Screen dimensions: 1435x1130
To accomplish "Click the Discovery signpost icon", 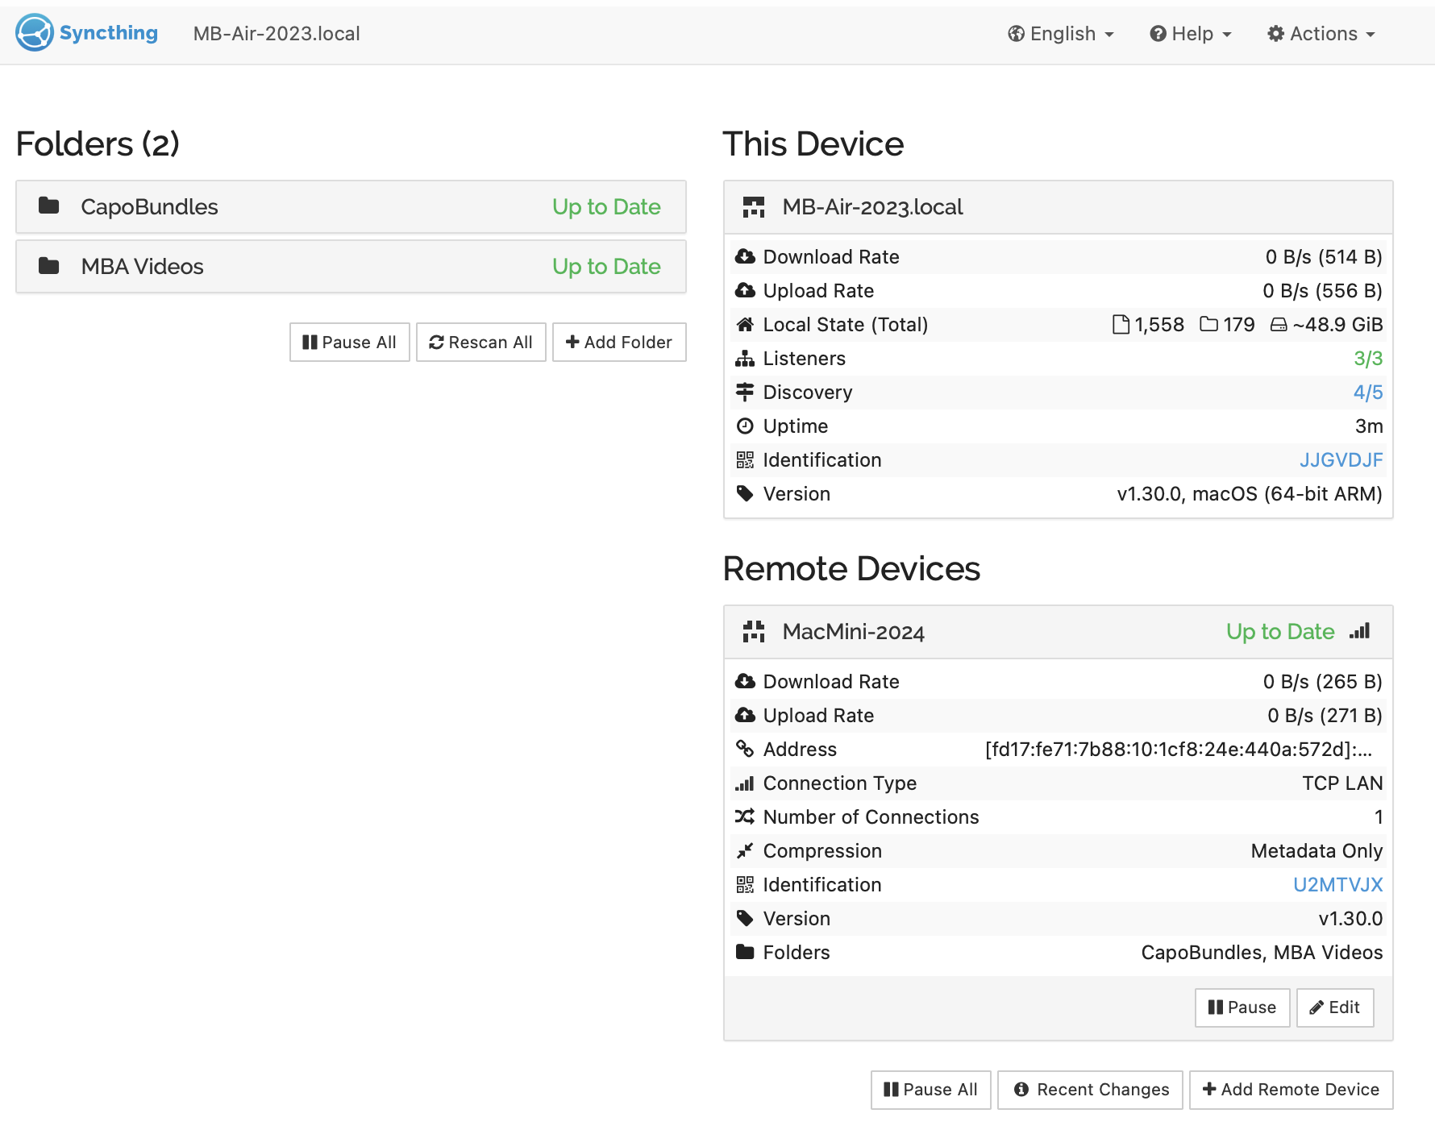I will coord(745,393).
